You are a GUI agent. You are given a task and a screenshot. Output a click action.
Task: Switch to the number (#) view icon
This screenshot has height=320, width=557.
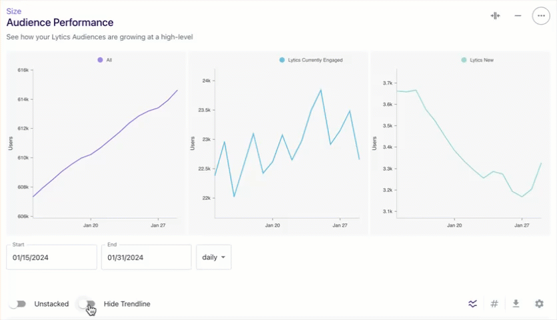pyautogui.click(x=494, y=303)
